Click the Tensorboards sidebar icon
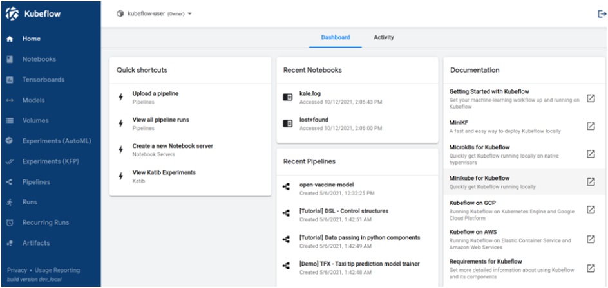The width and height of the screenshot is (608, 288). tap(10, 80)
